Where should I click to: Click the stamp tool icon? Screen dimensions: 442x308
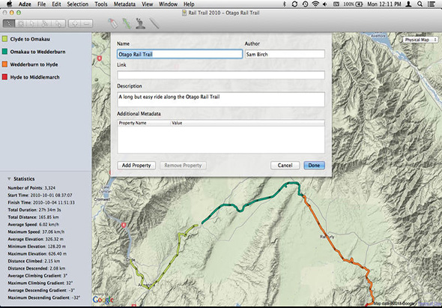(x=140, y=24)
